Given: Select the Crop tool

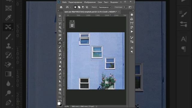Looking at the screenshot, I should pos(60,31).
